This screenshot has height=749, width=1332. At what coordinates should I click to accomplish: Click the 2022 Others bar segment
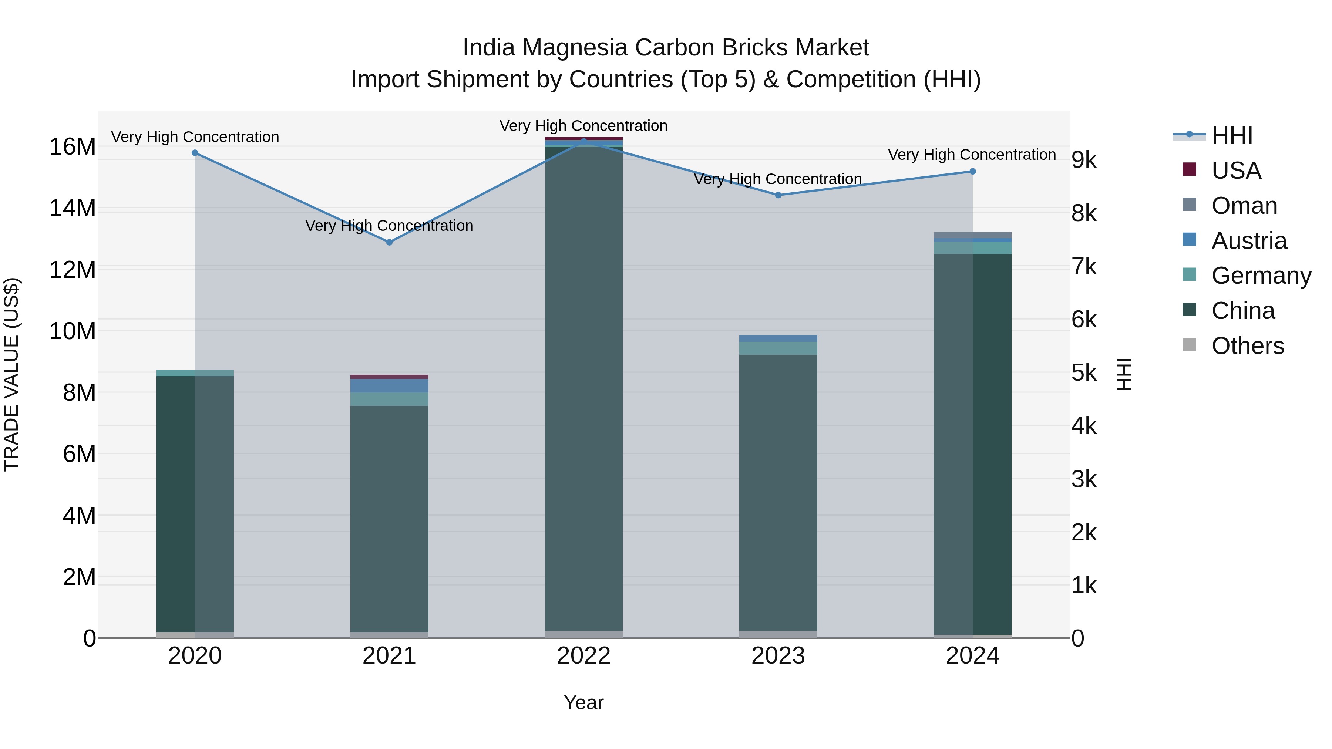point(584,634)
